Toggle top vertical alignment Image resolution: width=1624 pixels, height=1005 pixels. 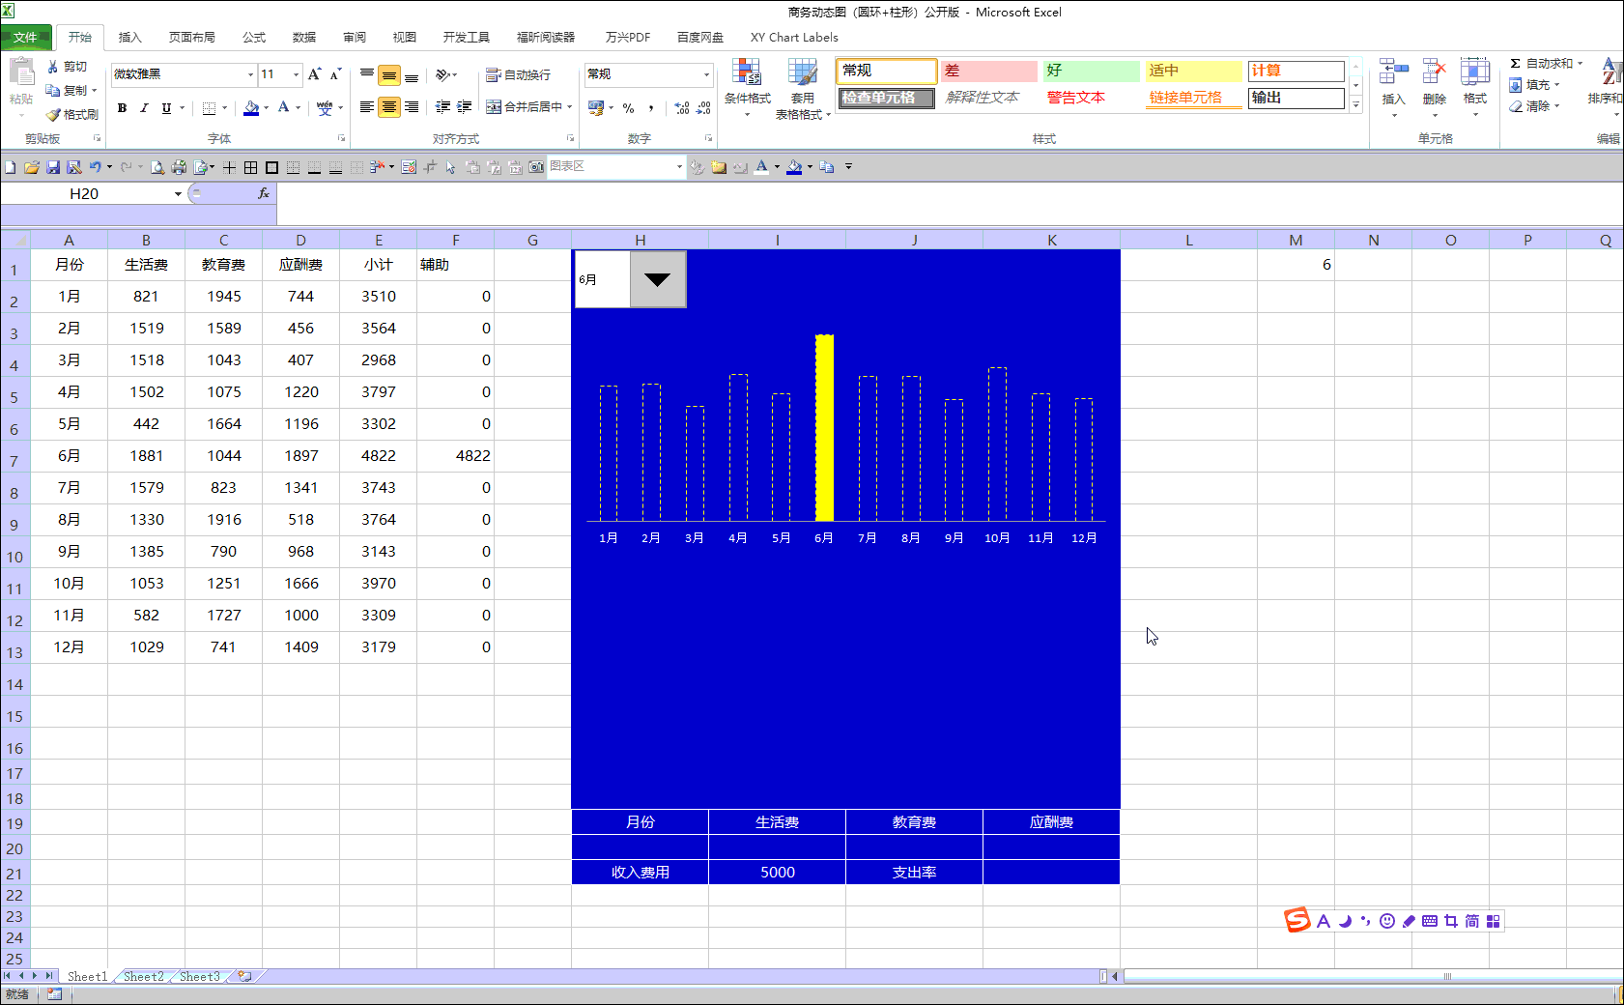pyautogui.click(x=367, y=74)
